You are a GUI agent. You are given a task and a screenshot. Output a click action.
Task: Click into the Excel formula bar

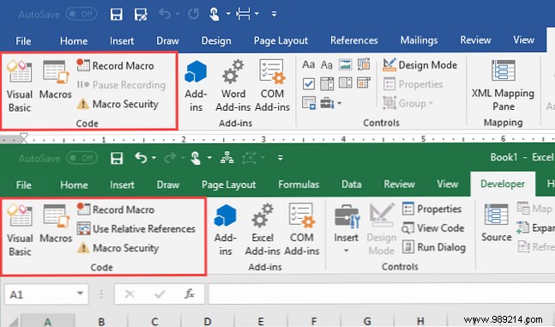tap(381, 294)
